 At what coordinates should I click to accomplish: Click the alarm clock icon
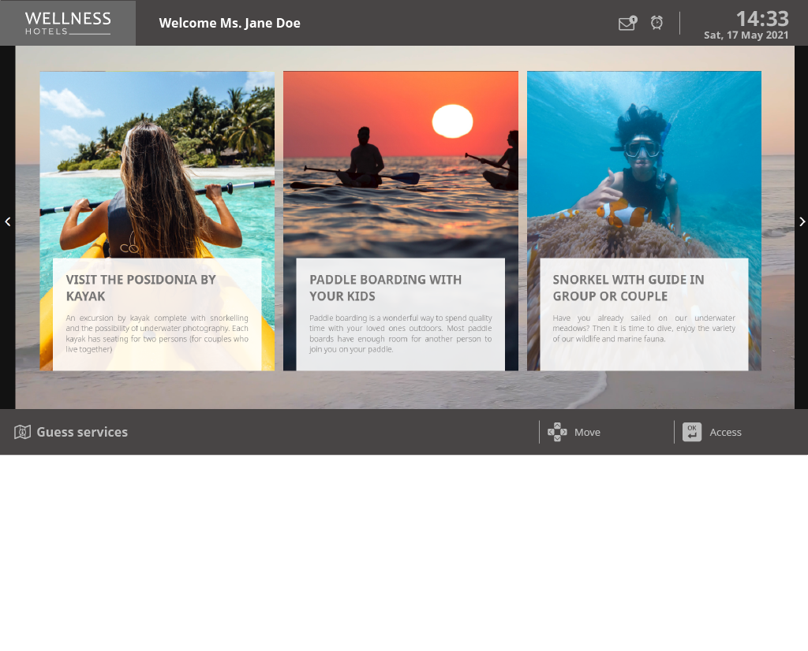pos(656,23)
